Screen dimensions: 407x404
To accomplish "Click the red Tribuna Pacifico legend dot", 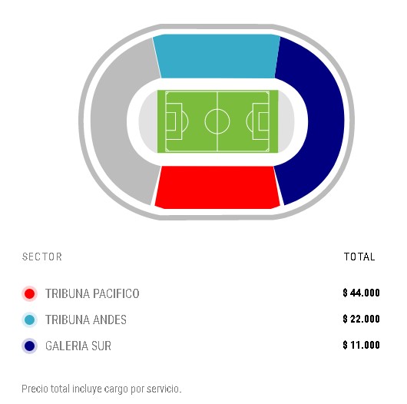I will click(x=30, y=293).
